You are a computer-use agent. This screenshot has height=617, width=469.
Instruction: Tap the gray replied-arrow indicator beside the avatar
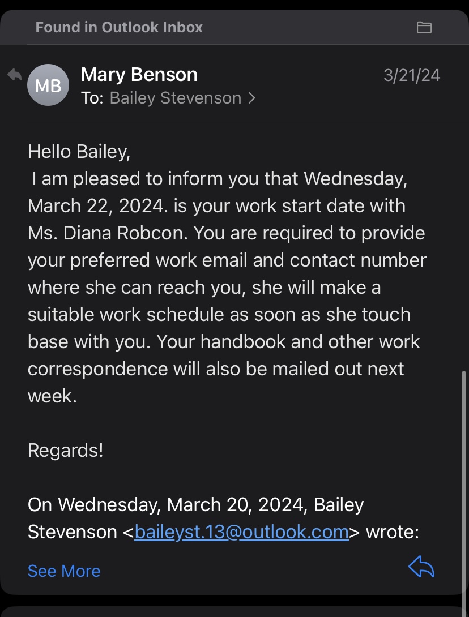(15, 74)
